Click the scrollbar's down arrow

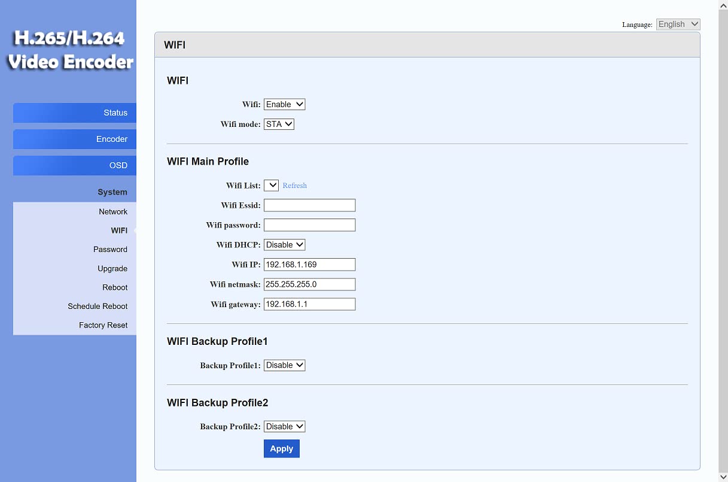[x=723, y=477]
